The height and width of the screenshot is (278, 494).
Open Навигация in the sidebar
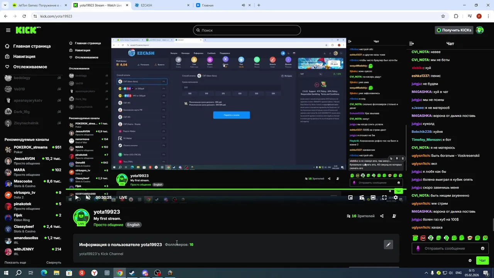pyautogui.click(x=20, y=56)
